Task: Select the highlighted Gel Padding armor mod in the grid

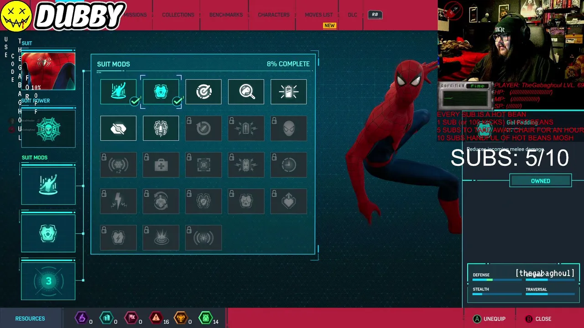Action: (x=161, y=92)
